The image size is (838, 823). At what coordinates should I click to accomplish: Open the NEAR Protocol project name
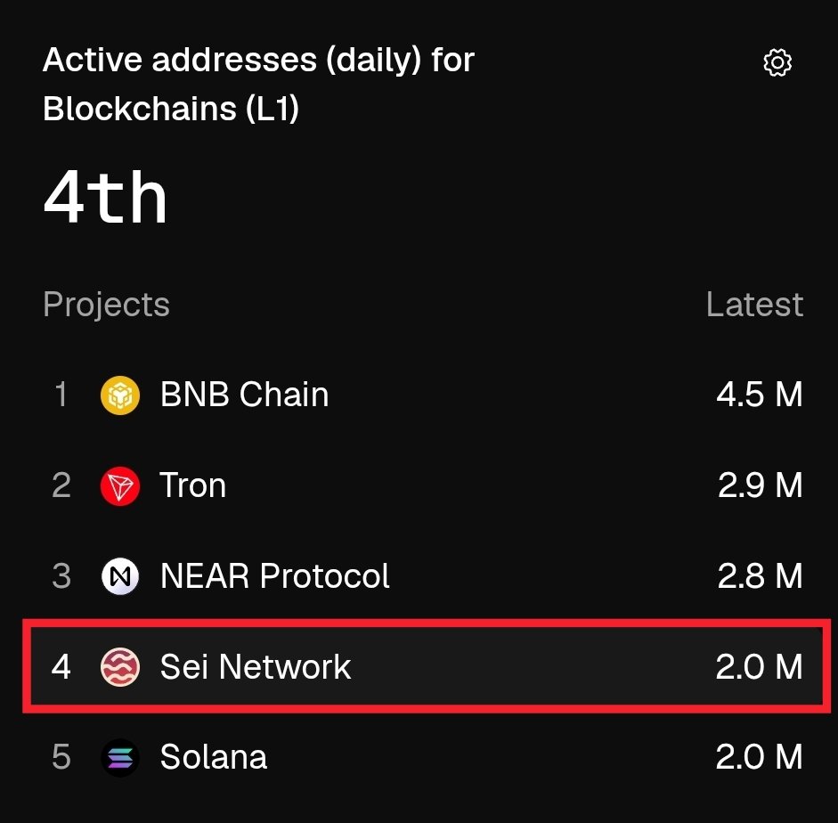(274, 576)
